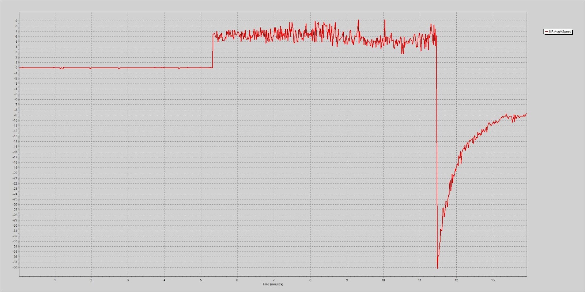Click the x-axis label '5'
This screenshot has width=585, height=292.
[201, 280]
